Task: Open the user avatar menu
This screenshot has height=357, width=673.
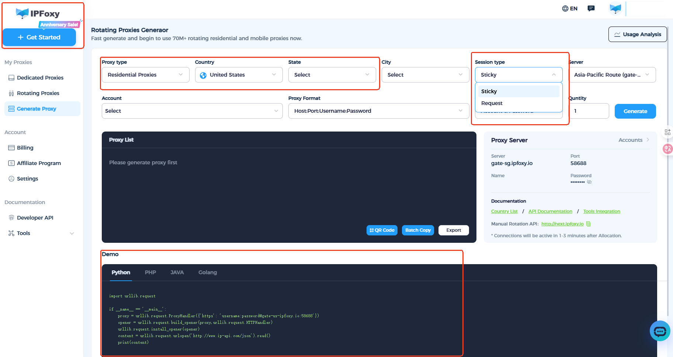Action: click(x=615, y=8)
